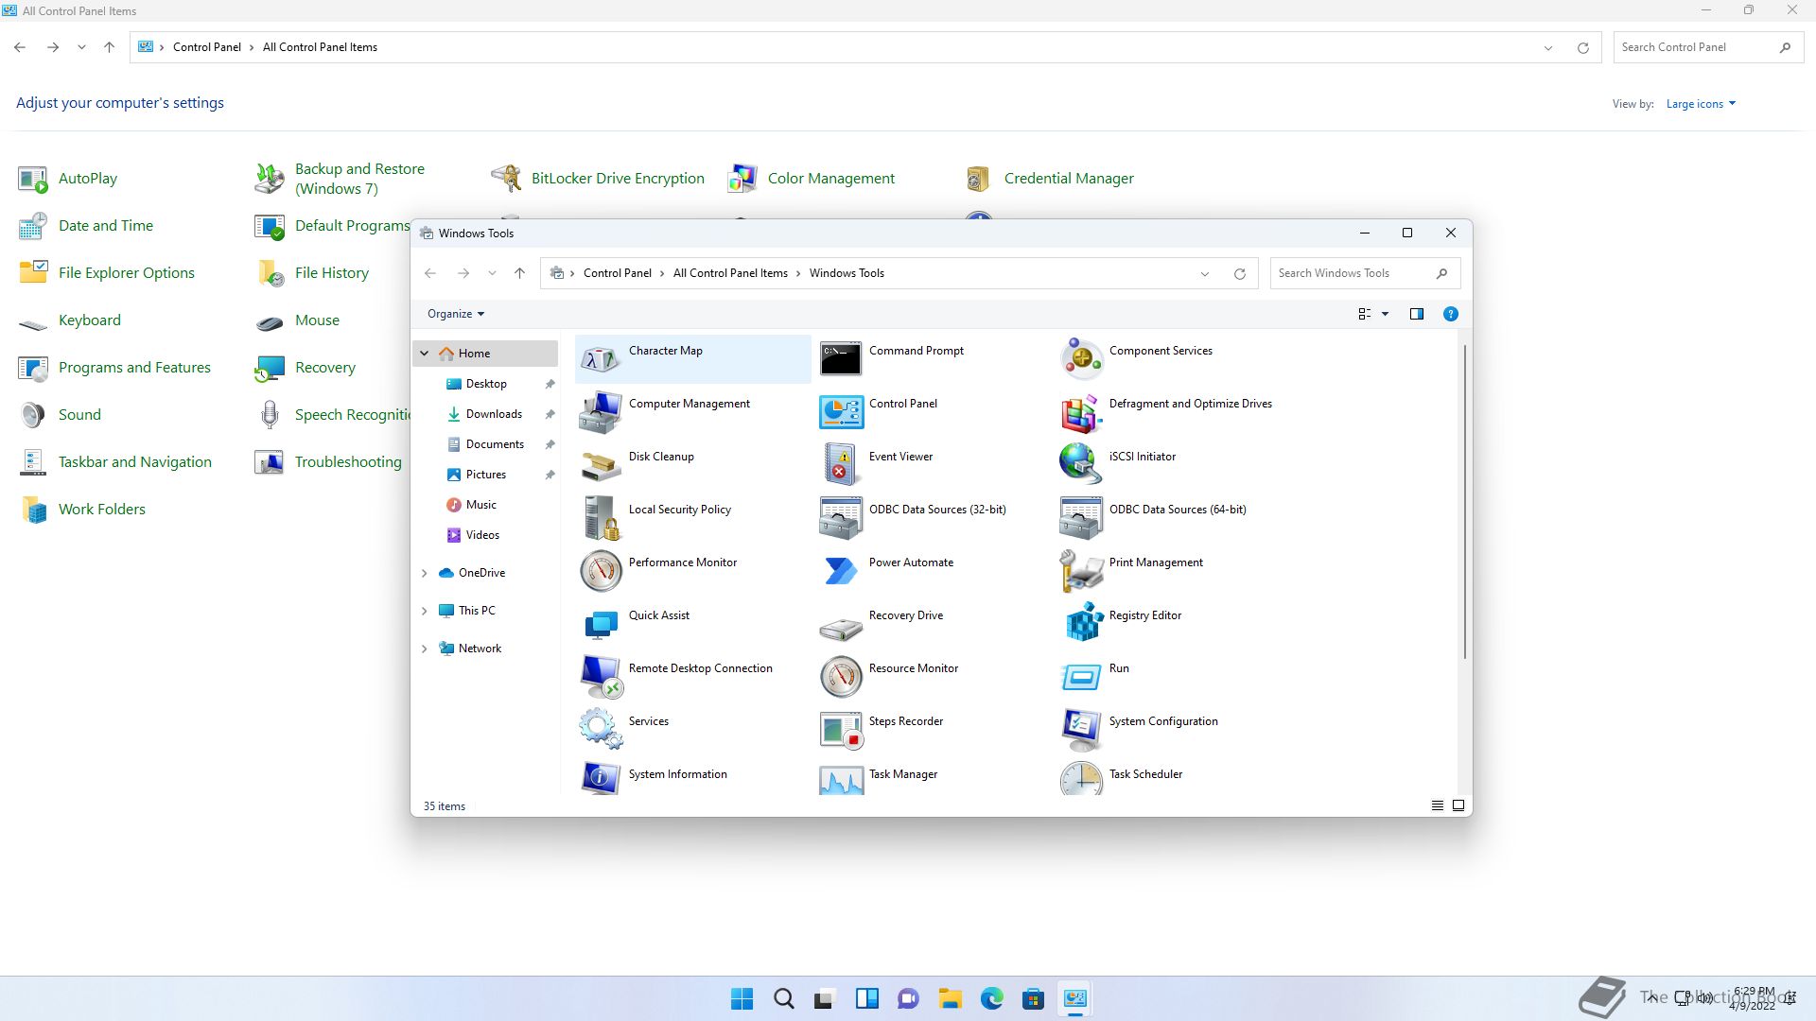Expand the Network tree node
This screenshot has height=1021, width=1816.
point(425,649)
